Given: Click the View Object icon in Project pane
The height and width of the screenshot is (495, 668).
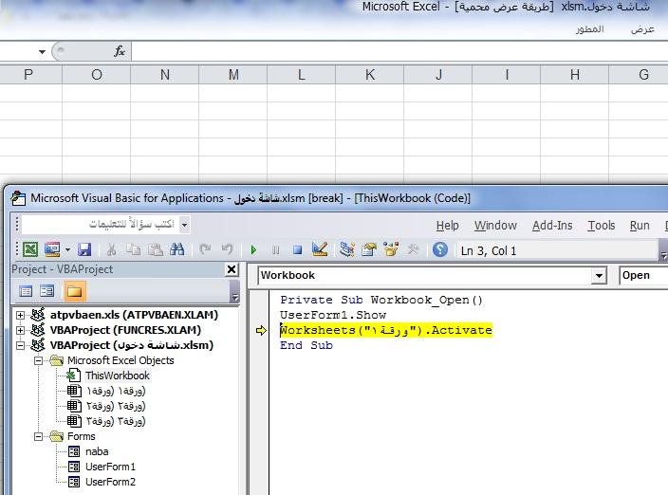Looking at the screenshot, I should (46, 291).
